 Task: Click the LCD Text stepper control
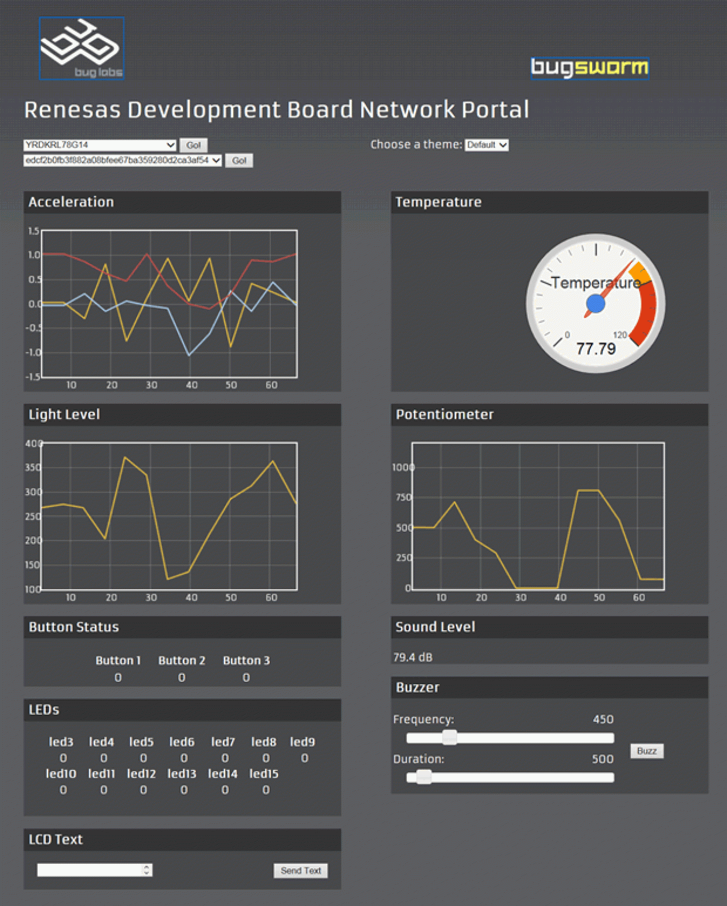coord(146,870)
